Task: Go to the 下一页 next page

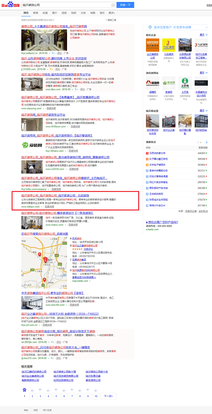Action: point(108,396)
